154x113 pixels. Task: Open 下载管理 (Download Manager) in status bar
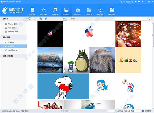tap(147, 111)
